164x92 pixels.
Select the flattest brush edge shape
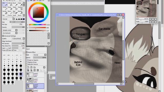[x=24, y=19]
